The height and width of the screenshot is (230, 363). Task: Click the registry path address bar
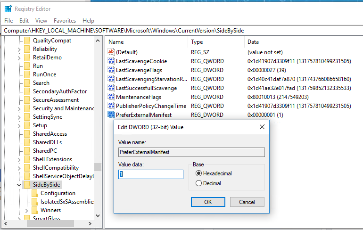(x=182, y=31)
